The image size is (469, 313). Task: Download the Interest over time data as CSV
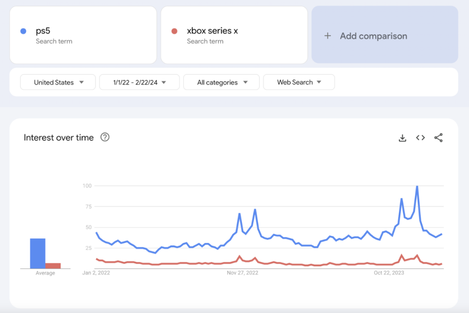tap(402, 137)
